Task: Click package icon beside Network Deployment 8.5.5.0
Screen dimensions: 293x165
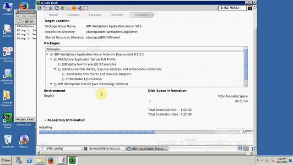Action: click(52, 54)
